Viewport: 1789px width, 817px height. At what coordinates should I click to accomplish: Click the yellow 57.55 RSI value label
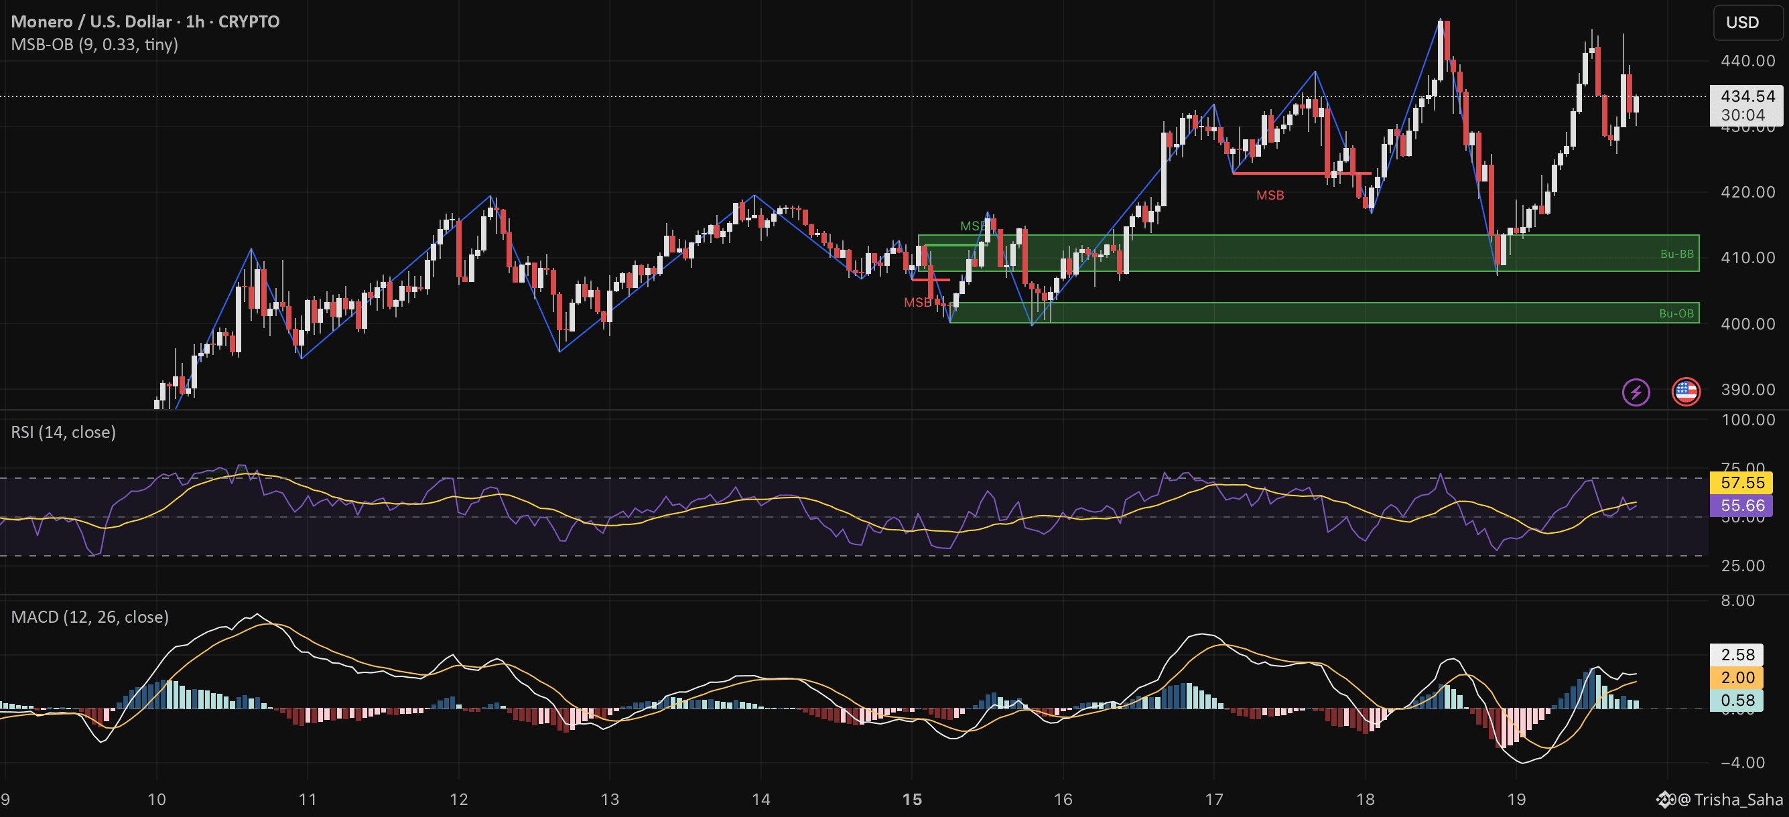1742,482
